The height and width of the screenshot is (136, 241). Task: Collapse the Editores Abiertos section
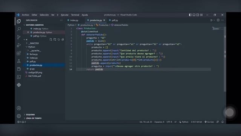point(35,25)
